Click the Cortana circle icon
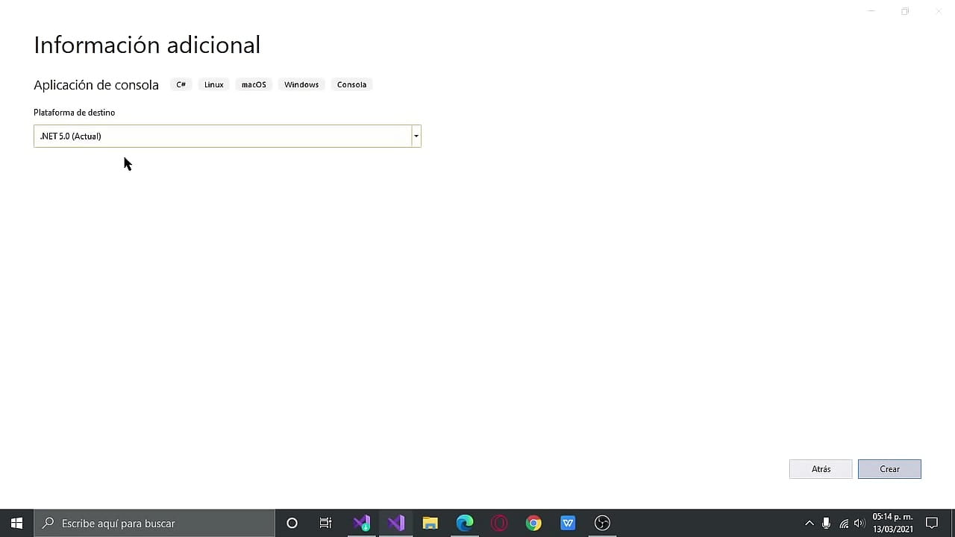This screenshot has width=955, height=537. 292,523
